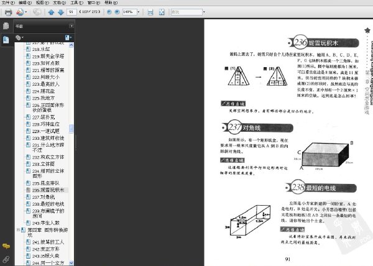Select bookmark 224.摆花盆
Screen dimensions: 373x266
coord(44,91)
